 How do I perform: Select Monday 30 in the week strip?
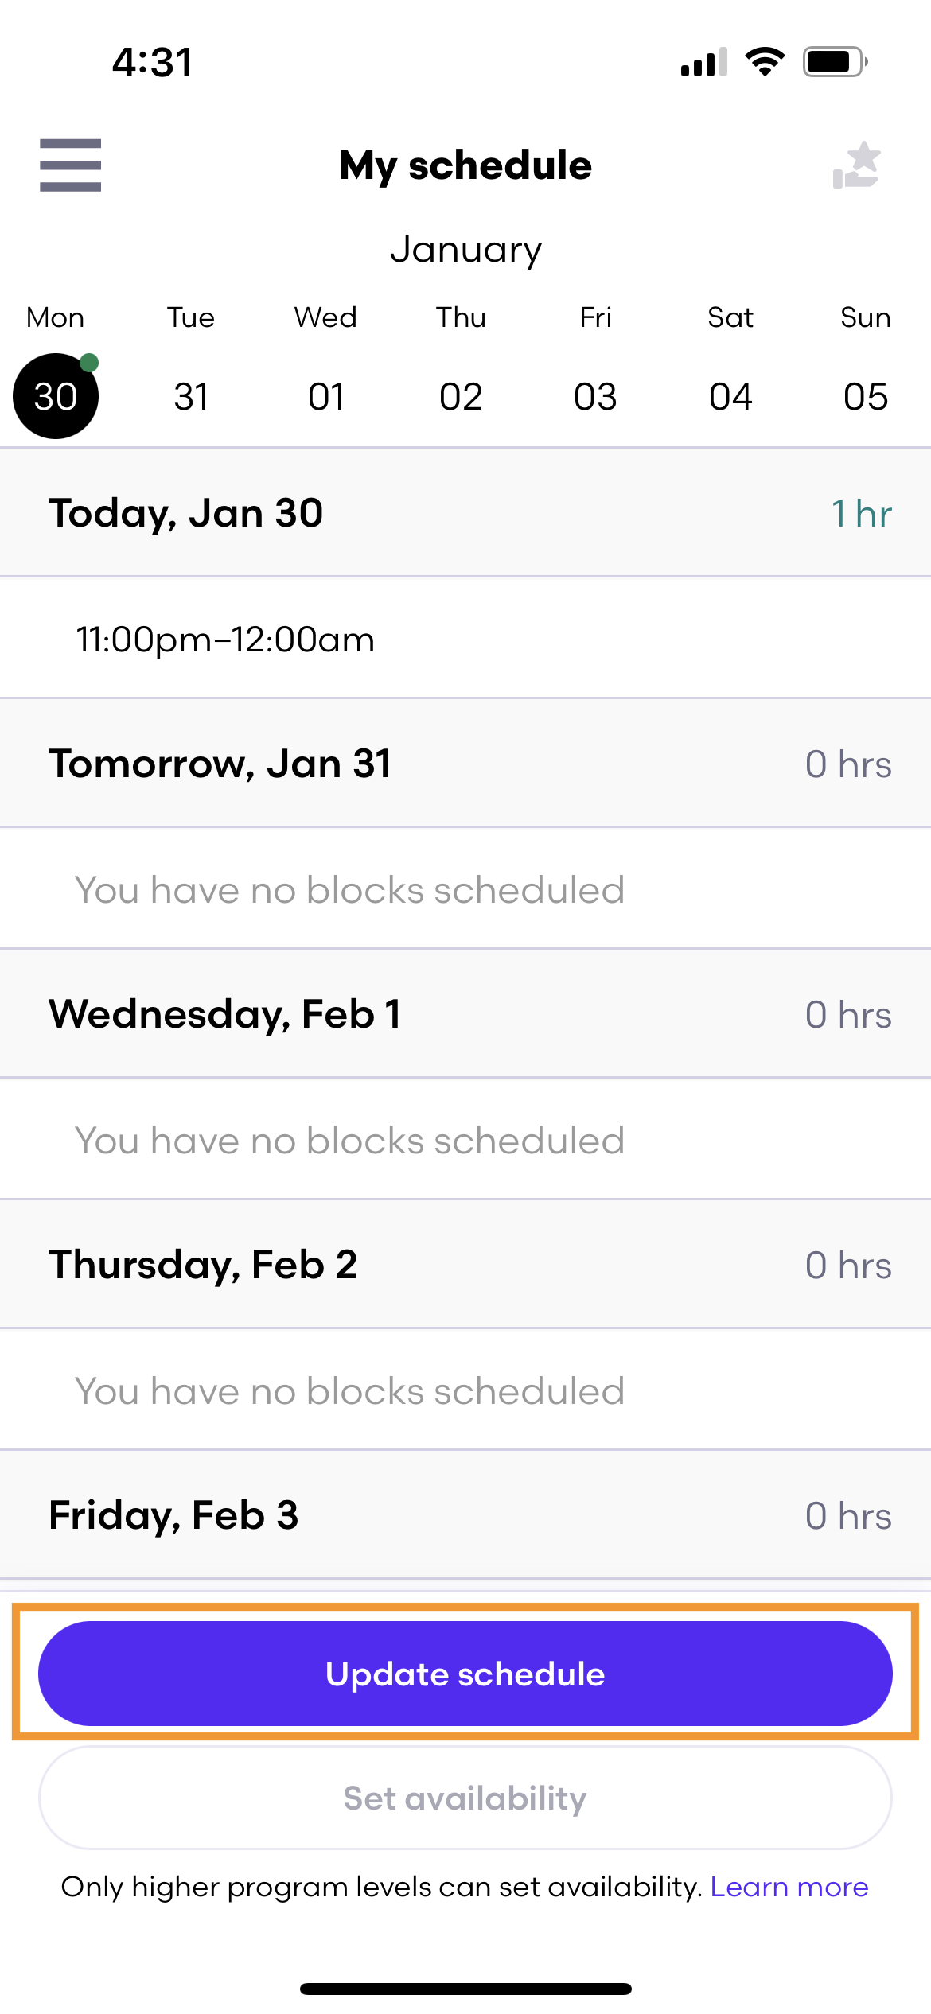tap(56, 396)
